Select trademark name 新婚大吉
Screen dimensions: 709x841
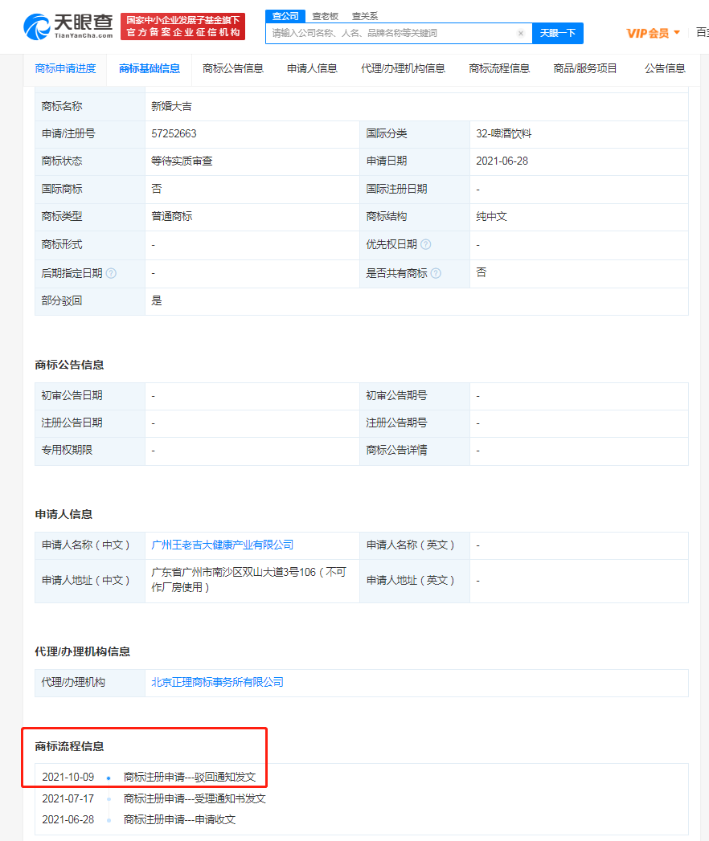coord(172,107)
